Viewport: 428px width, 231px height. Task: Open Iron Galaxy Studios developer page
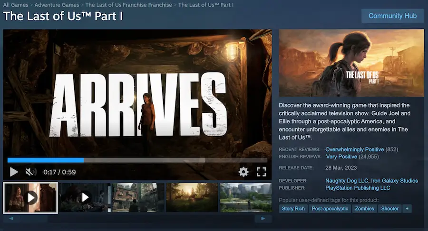pyautogui.click(x=394, y=181)
